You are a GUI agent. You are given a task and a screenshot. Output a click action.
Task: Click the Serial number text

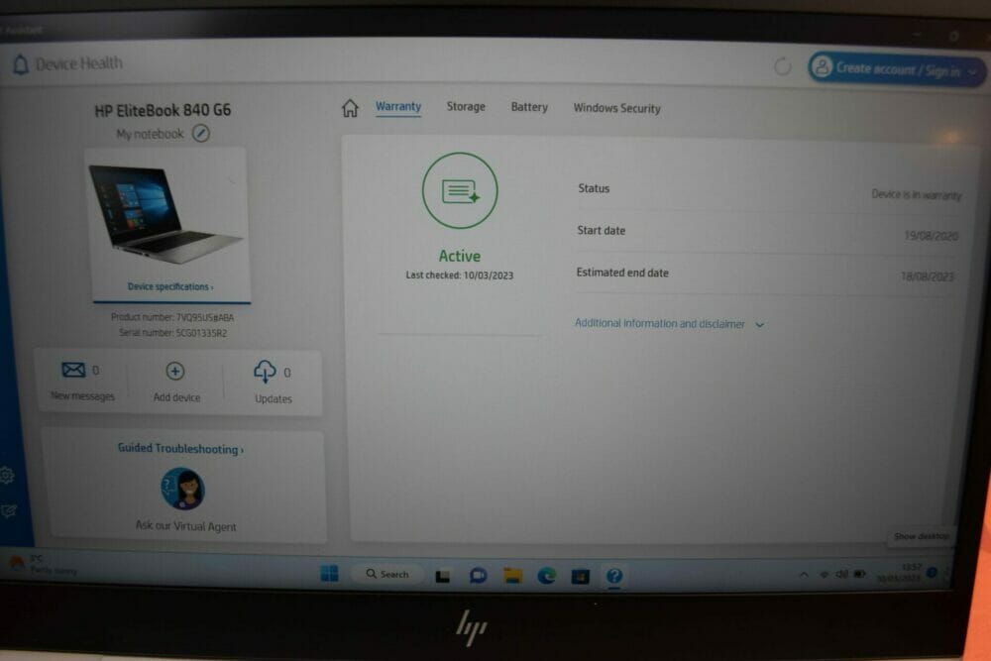[x=172, y=333]
